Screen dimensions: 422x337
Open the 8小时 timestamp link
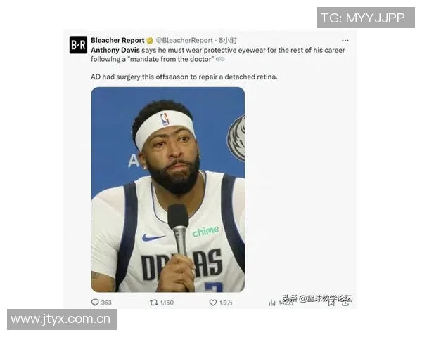pos(228,40)
